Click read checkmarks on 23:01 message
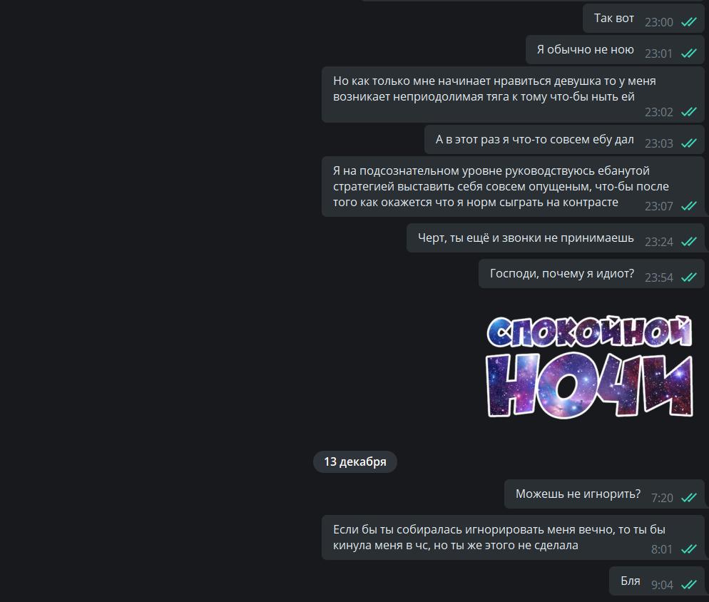This screenshot has height=602, width=709. click(x=688, y=53)
